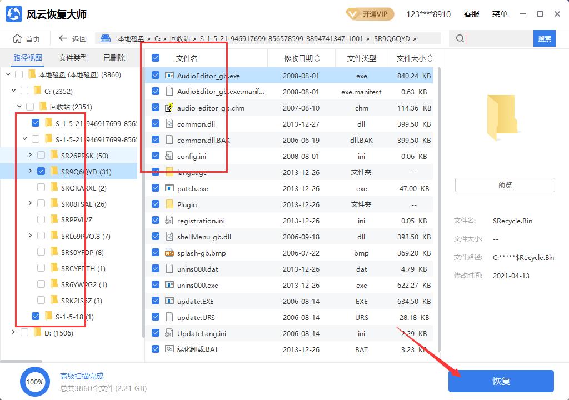569x400 pixels.
Task: Click the 返回 back arrow
Action: [x=64, y=38]
